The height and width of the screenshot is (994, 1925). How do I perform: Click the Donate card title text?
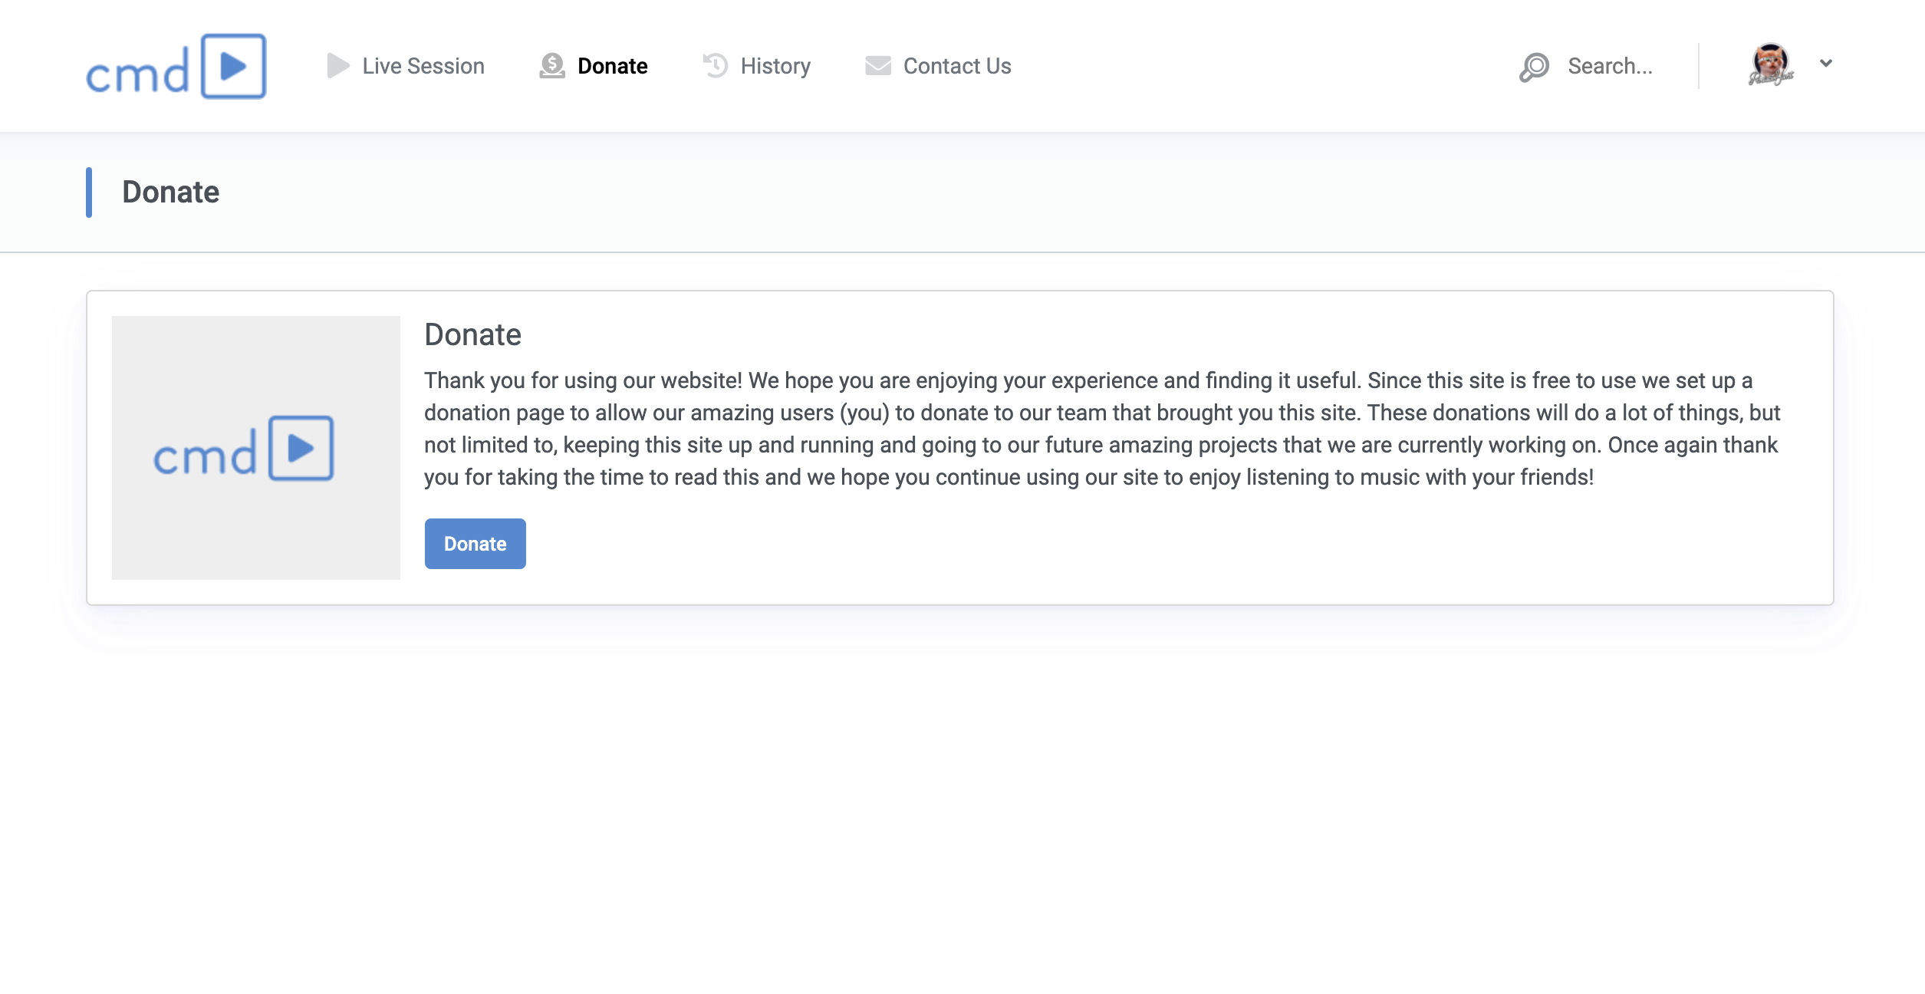[472, 334]
